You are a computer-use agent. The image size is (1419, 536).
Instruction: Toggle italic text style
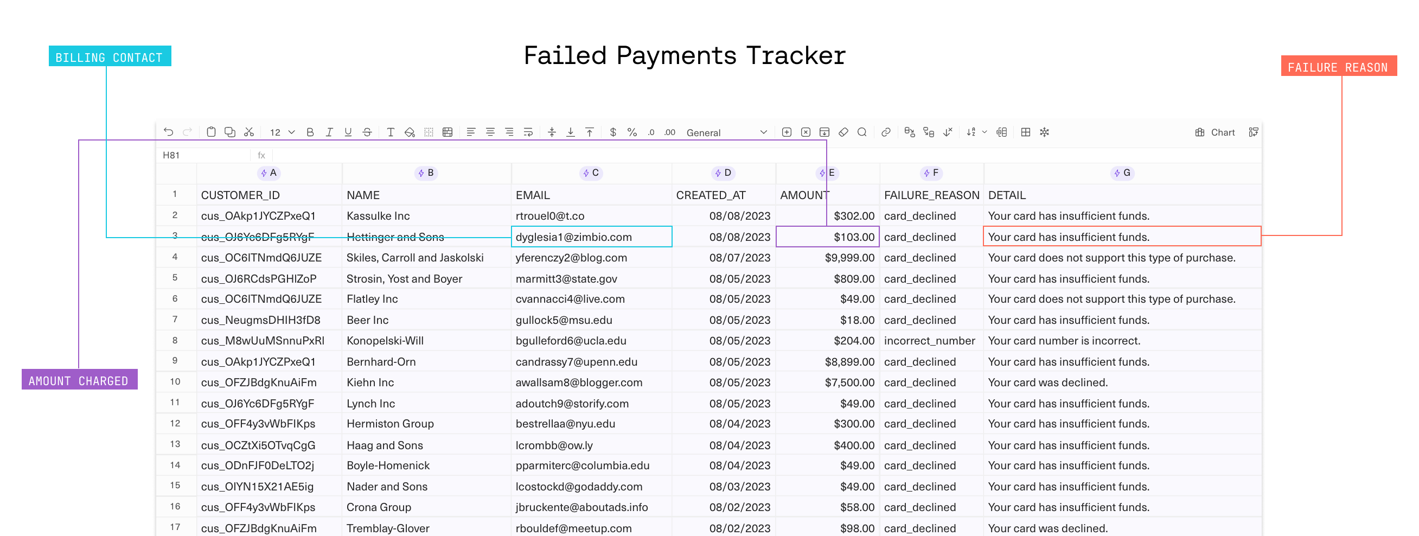pyautogui.click(x=329, y=132)
